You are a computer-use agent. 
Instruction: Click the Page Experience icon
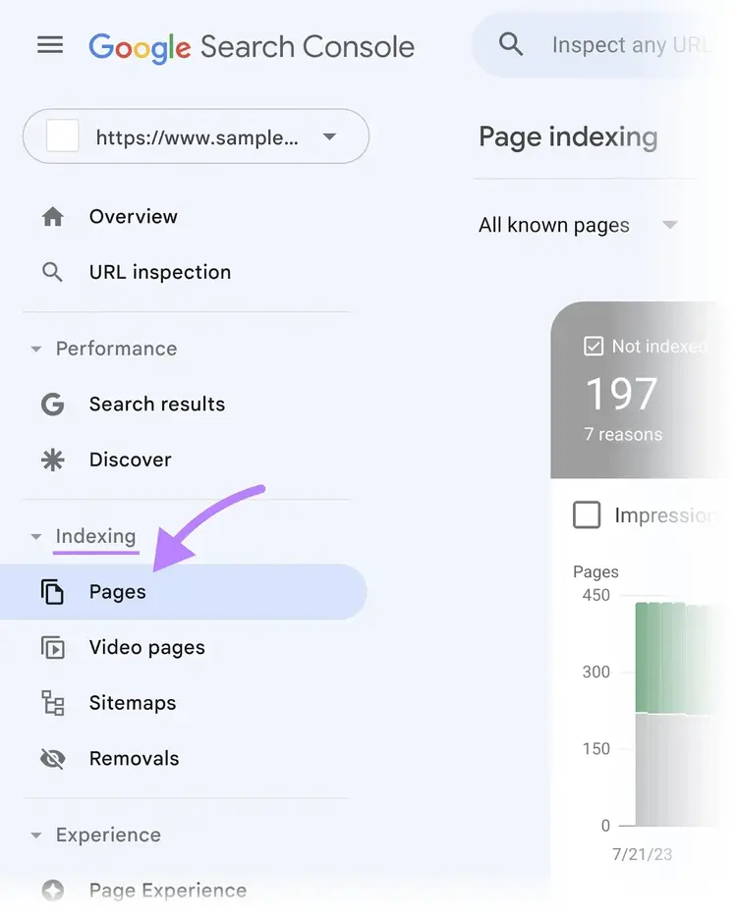point(53,890)
